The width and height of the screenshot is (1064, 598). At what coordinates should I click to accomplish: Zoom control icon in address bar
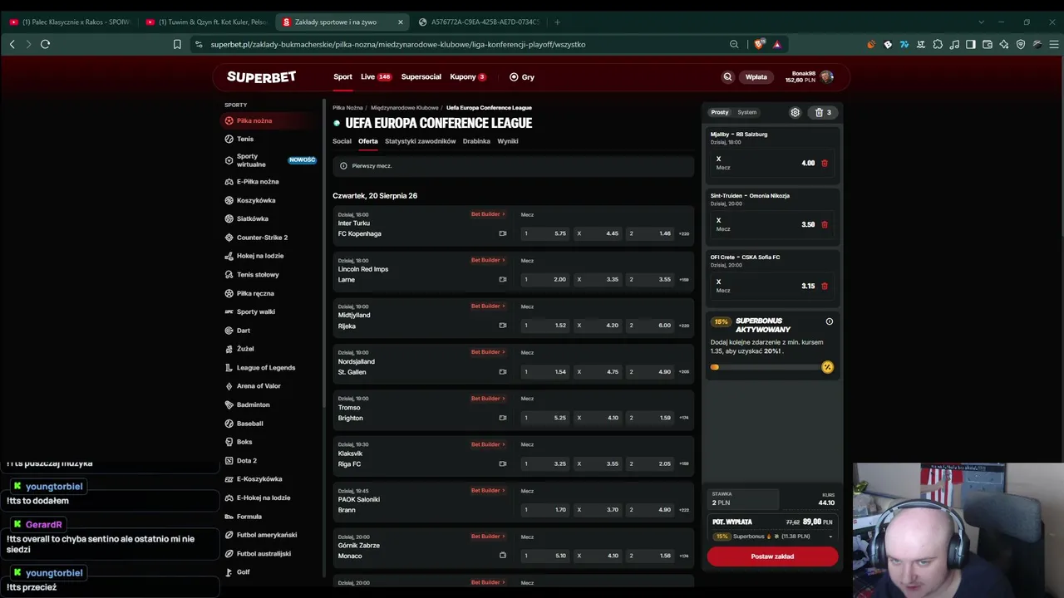(x=734, y=44)
